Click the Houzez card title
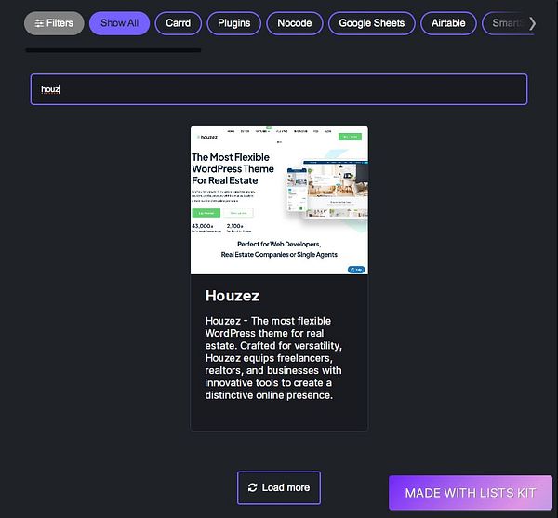 (x=232, y=296)
